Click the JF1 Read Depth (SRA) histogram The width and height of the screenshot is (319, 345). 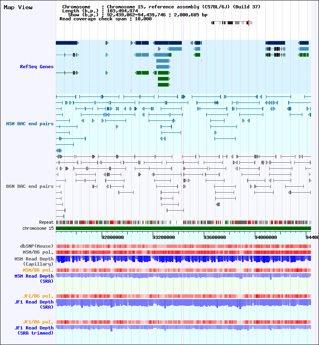click(183, 304)
